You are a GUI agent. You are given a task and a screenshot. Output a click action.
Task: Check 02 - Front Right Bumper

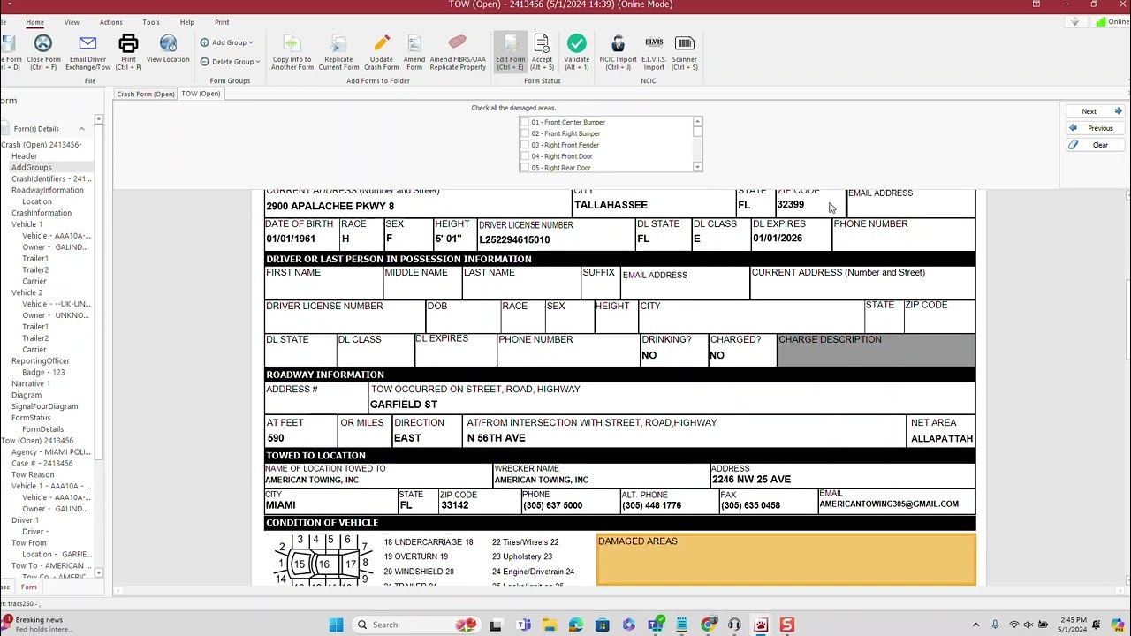click(x=525, y=133)
